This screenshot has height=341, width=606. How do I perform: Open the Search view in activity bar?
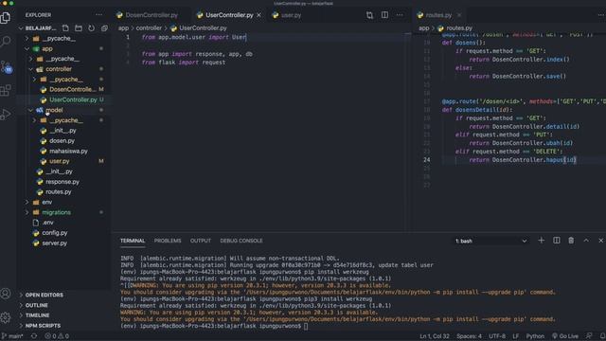6,42
